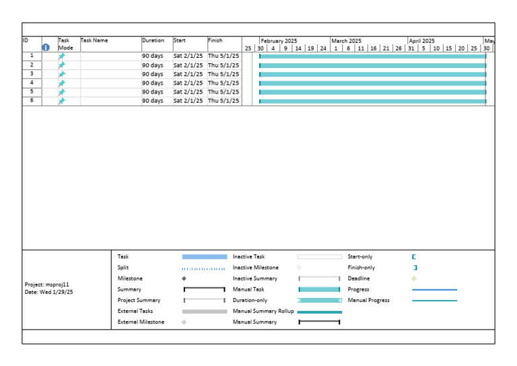Click the Project Summary legend label
Image resolution: width=517 pixels, height=366 pixels.
139,300
